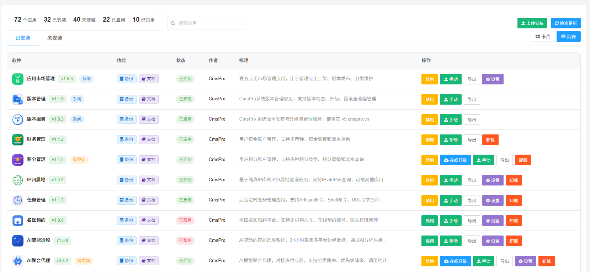Click 系统 tag on 版本服务
The height and width of the screenshot is (277, 590).
(x=77, y=119)
